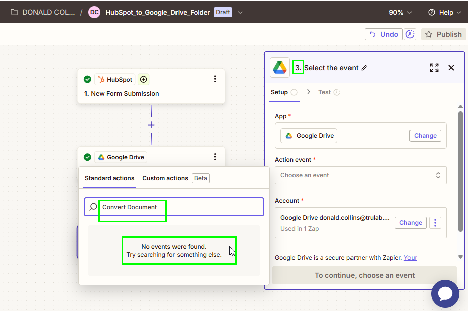Image resolution: width=468 pixels, height=311 pixels.
Task: Click the Help question mark icon
Action: tap(431, 12)
